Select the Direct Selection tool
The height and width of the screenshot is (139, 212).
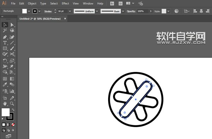tap(12, 25)
